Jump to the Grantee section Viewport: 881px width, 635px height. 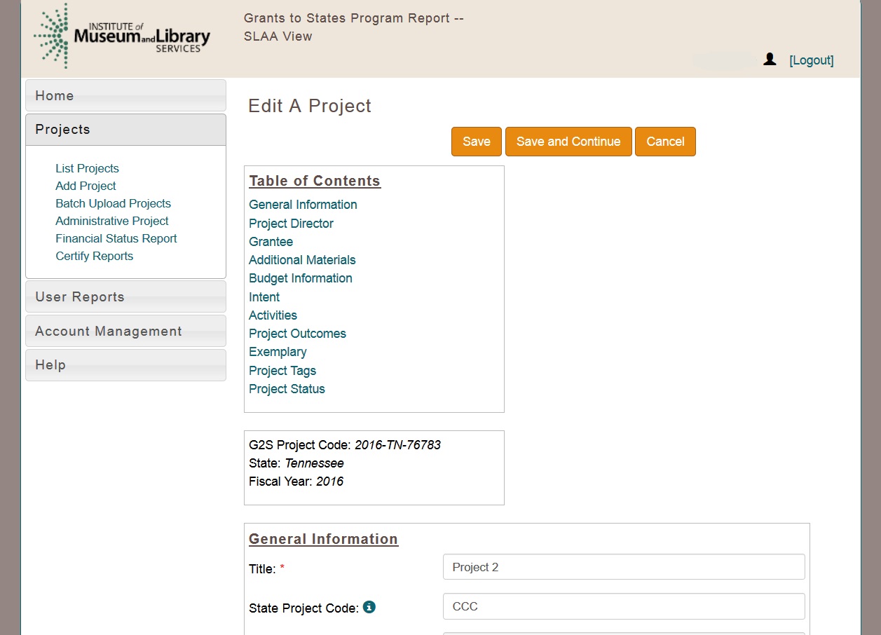click(271, 242)
